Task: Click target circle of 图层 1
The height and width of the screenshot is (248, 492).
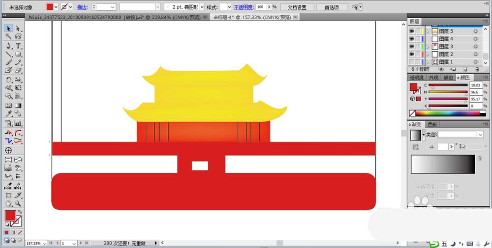Action: click(x=476, y=62)
